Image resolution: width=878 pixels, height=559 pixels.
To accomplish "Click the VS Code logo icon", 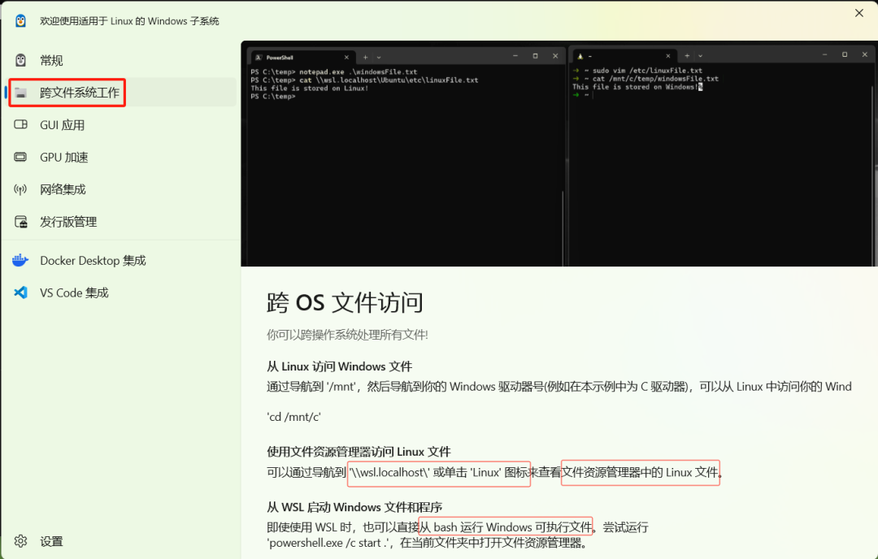I will [20, 292].
